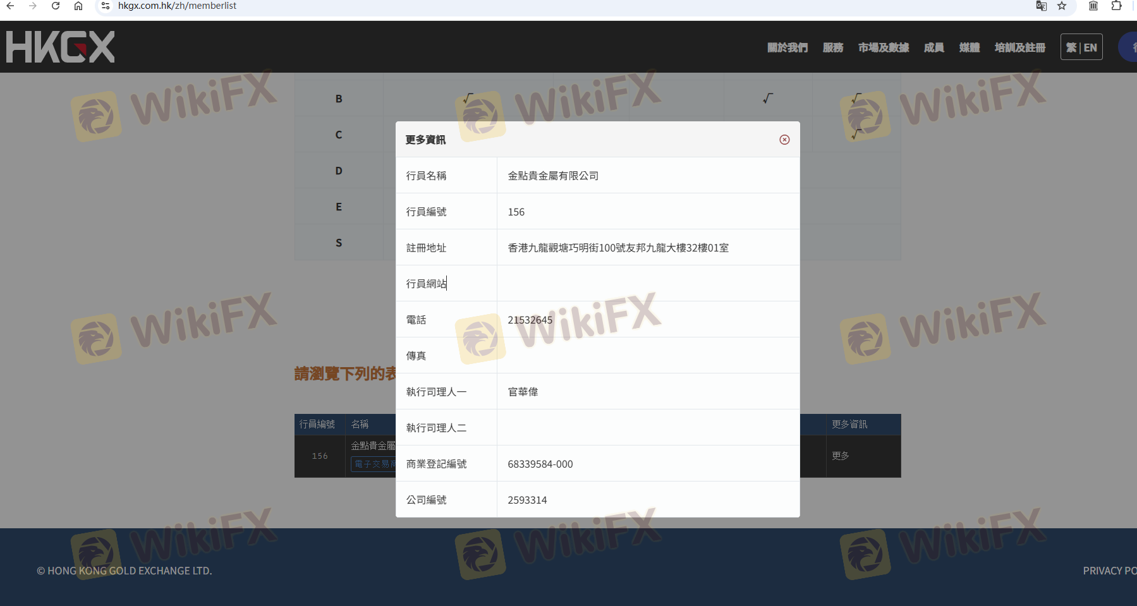Image resolution: width=1137 pixels, height=606 pixels.
Task: Close the 更多資訊 dialog
Action: point(784,140)
